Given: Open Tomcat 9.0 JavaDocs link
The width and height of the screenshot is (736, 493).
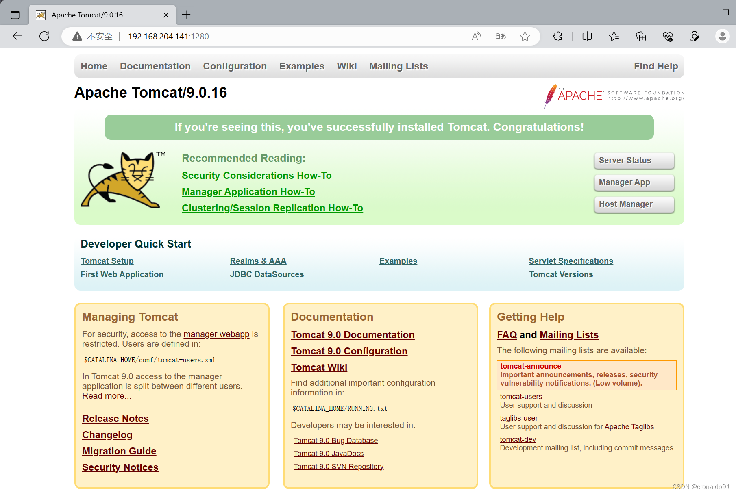Looking at the screenshot, I should 329,454.
